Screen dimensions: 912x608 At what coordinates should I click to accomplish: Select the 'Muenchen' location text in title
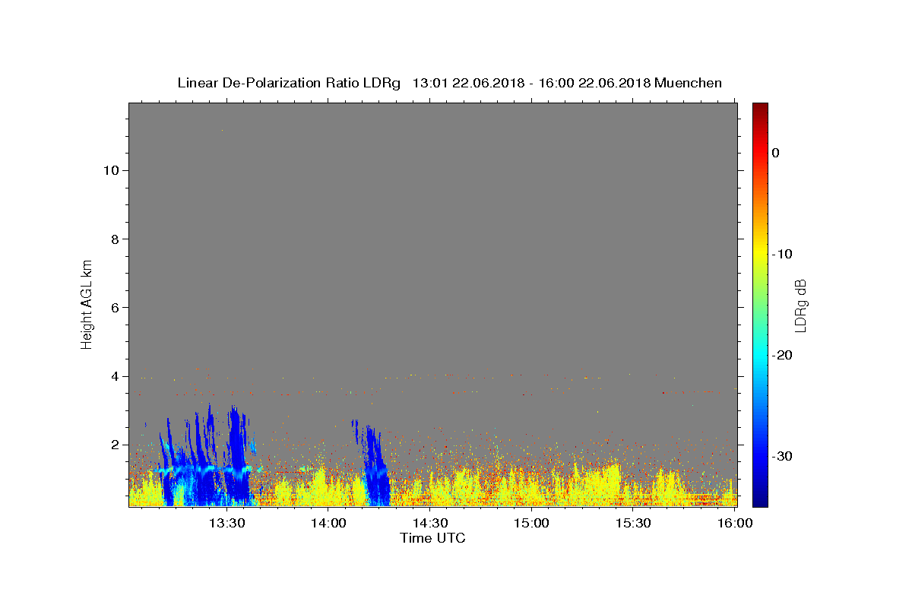point(688,83)
